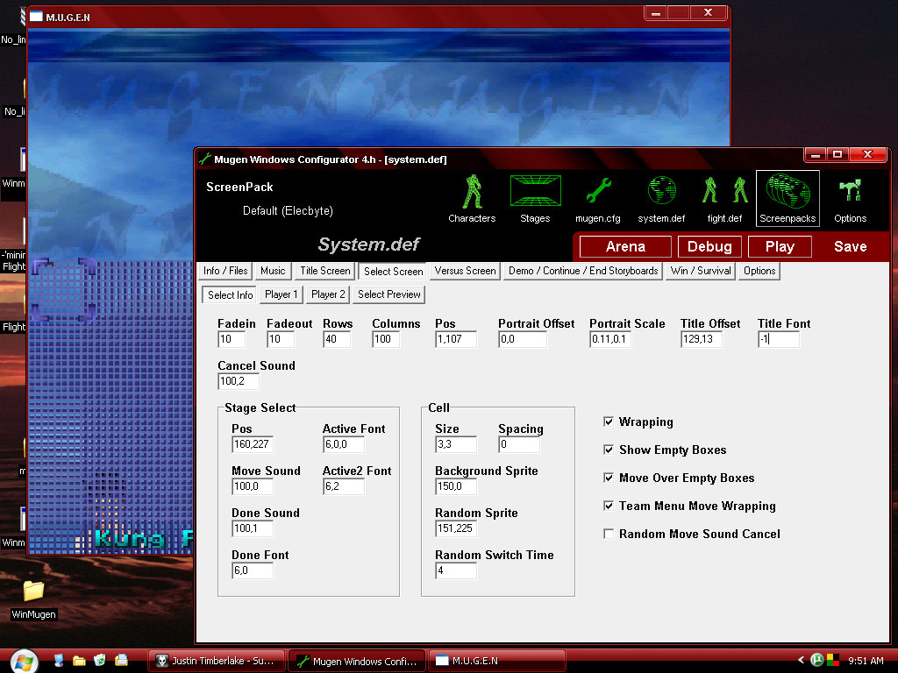
Task: Switch to Music tab
Action: pyautogui.click(x=273, y=271)
